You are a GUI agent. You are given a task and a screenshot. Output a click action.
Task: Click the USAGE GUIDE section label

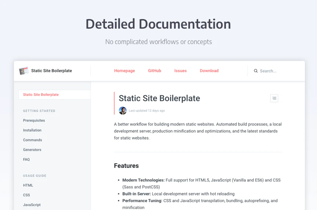pos(34,175)
